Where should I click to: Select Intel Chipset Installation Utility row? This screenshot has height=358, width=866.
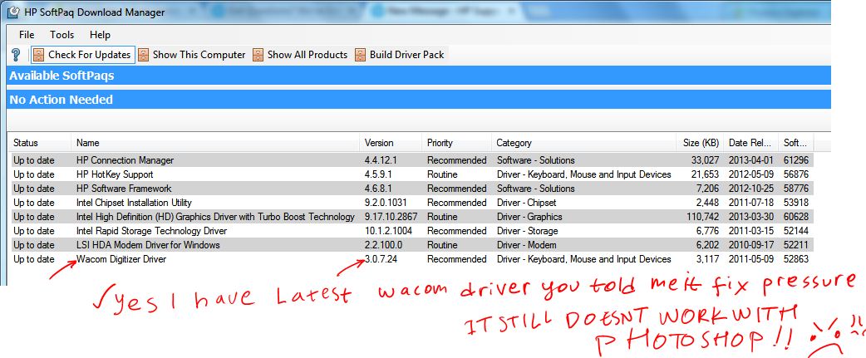[411, 203]
